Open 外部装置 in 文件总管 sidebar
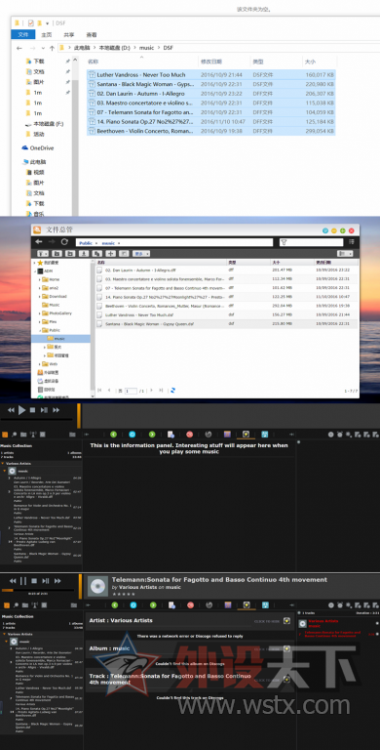This screenshot has height=750, width=380. pyautogui.click(x=48, y=372)
